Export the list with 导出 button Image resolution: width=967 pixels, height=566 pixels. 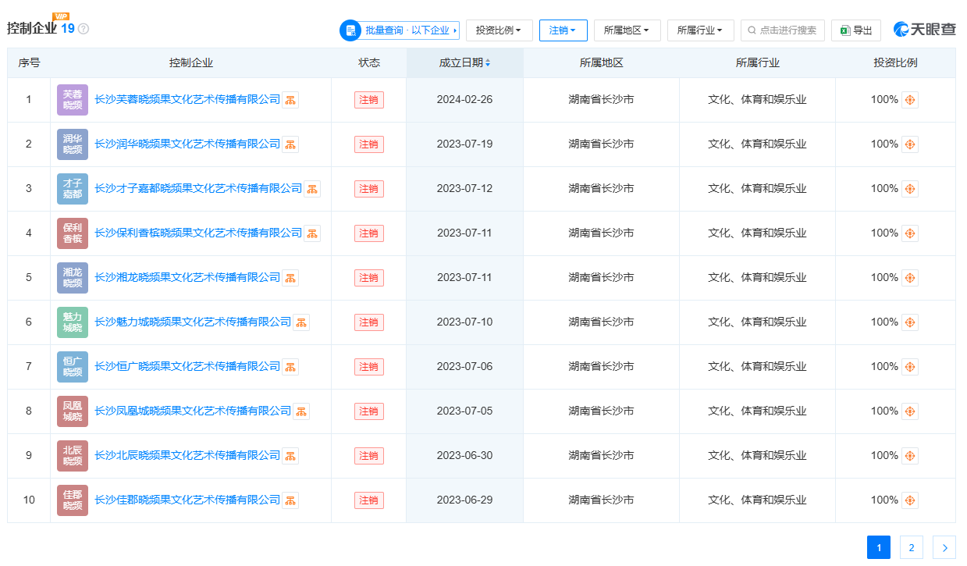(x=856, y=30)
